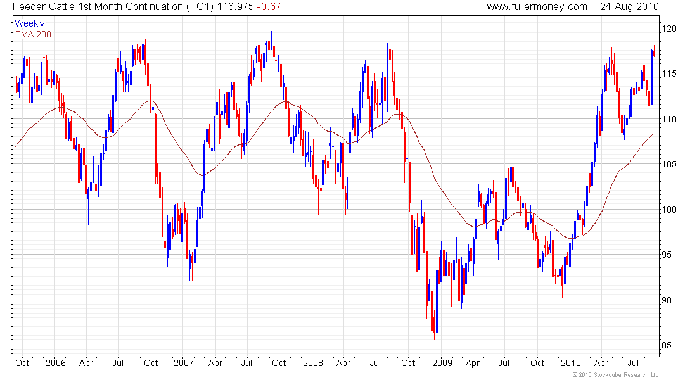Click the 'Apr' label following 2010
Image resolution: width=697 pixels, height=380 pixels.
[x=601, y=363]
